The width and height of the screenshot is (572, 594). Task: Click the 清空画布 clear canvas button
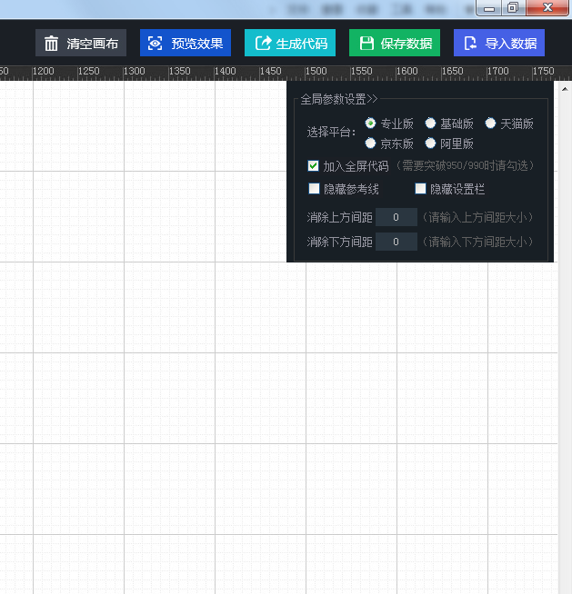(x=81, y=43)
